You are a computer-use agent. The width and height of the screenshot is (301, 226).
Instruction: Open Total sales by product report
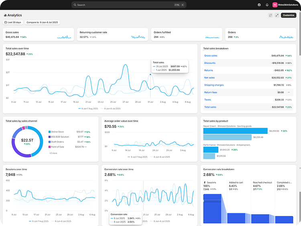(x=216, y=121)
